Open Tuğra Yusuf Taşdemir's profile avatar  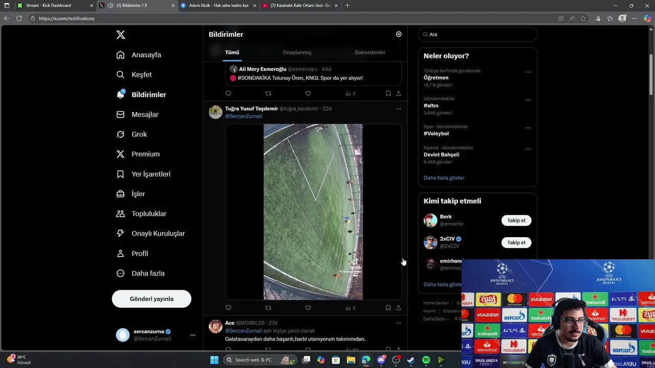coord(215,112)
